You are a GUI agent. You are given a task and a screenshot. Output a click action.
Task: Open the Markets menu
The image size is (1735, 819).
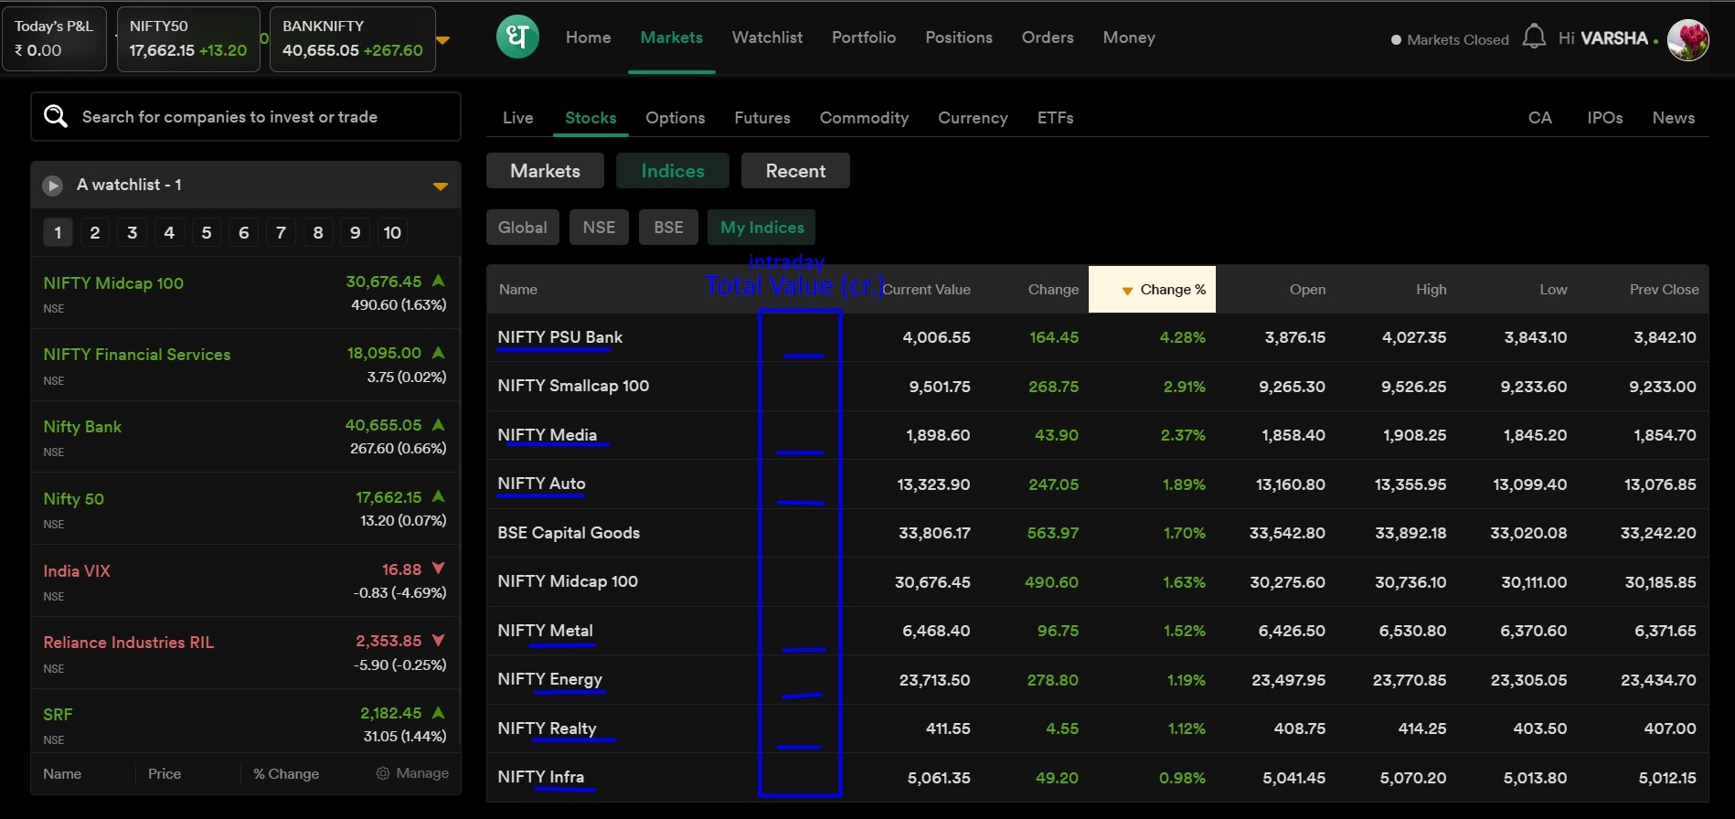pyautogui.click(x=672, y=37)
